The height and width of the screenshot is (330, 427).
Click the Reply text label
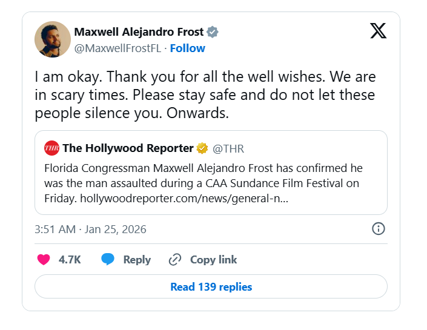(x=137, y=260)
